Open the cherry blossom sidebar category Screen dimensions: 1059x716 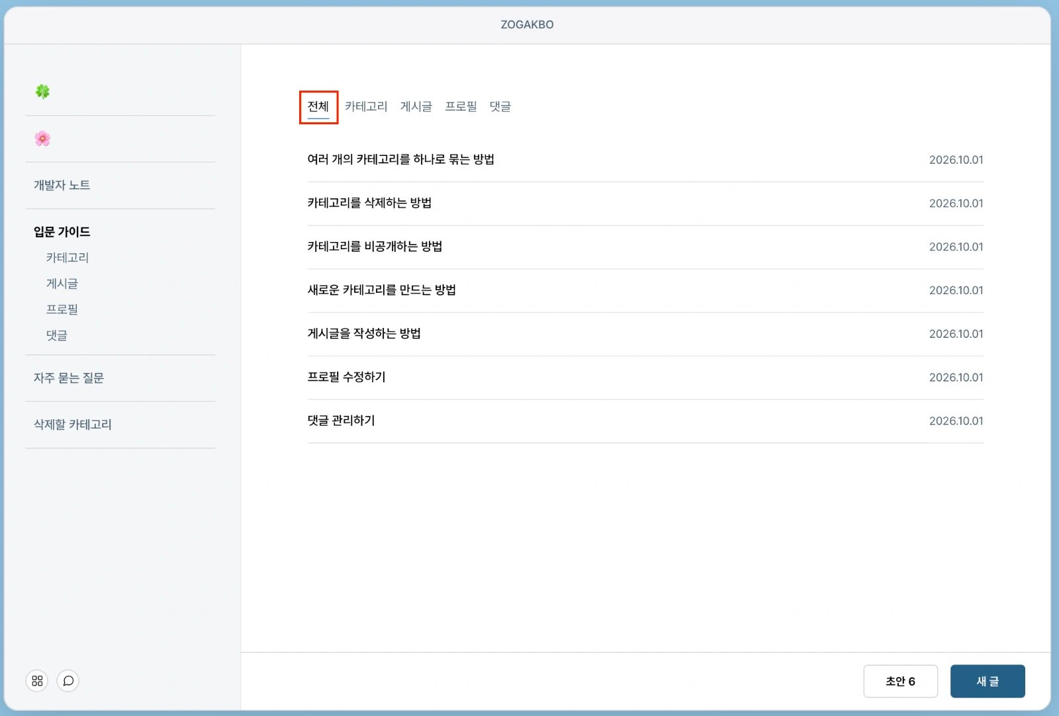click(x=42, y=139)
